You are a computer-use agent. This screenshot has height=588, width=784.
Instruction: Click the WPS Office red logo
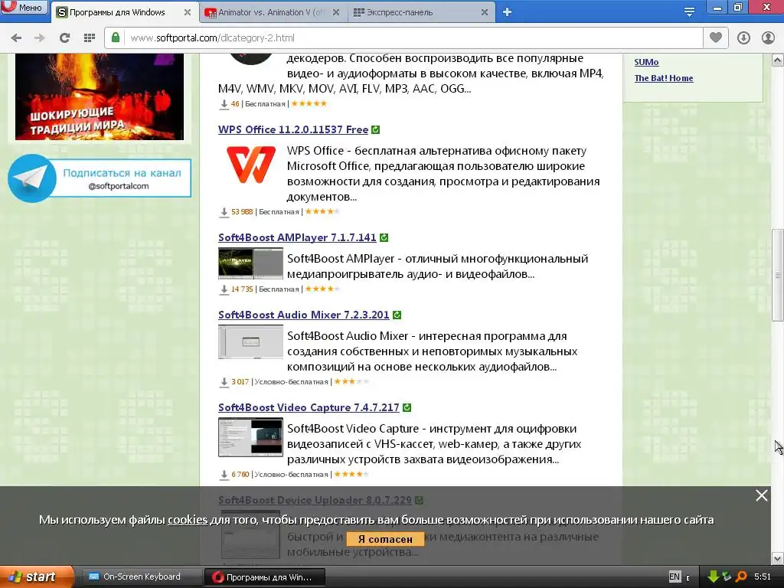251,165
